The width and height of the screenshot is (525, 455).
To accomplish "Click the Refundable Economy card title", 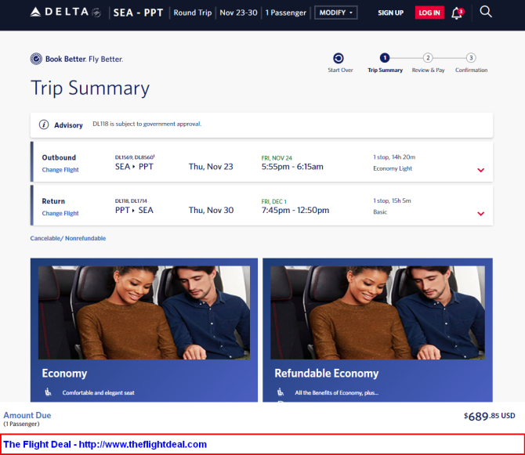I will pos(327,373).
